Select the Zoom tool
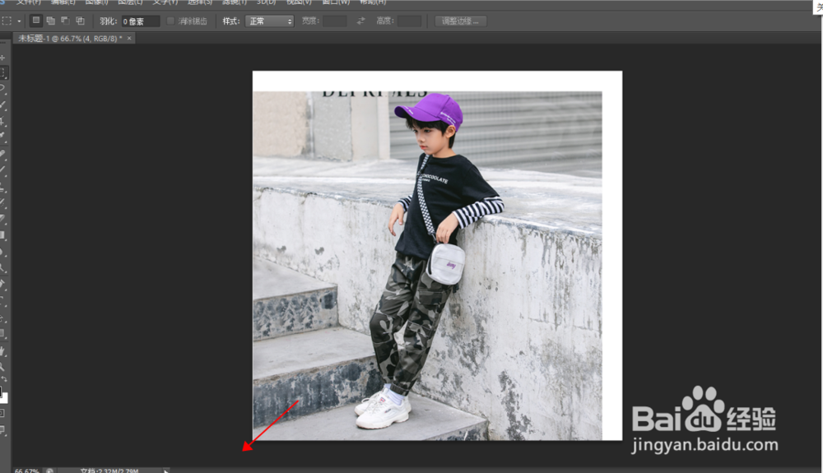 (2, 367)
